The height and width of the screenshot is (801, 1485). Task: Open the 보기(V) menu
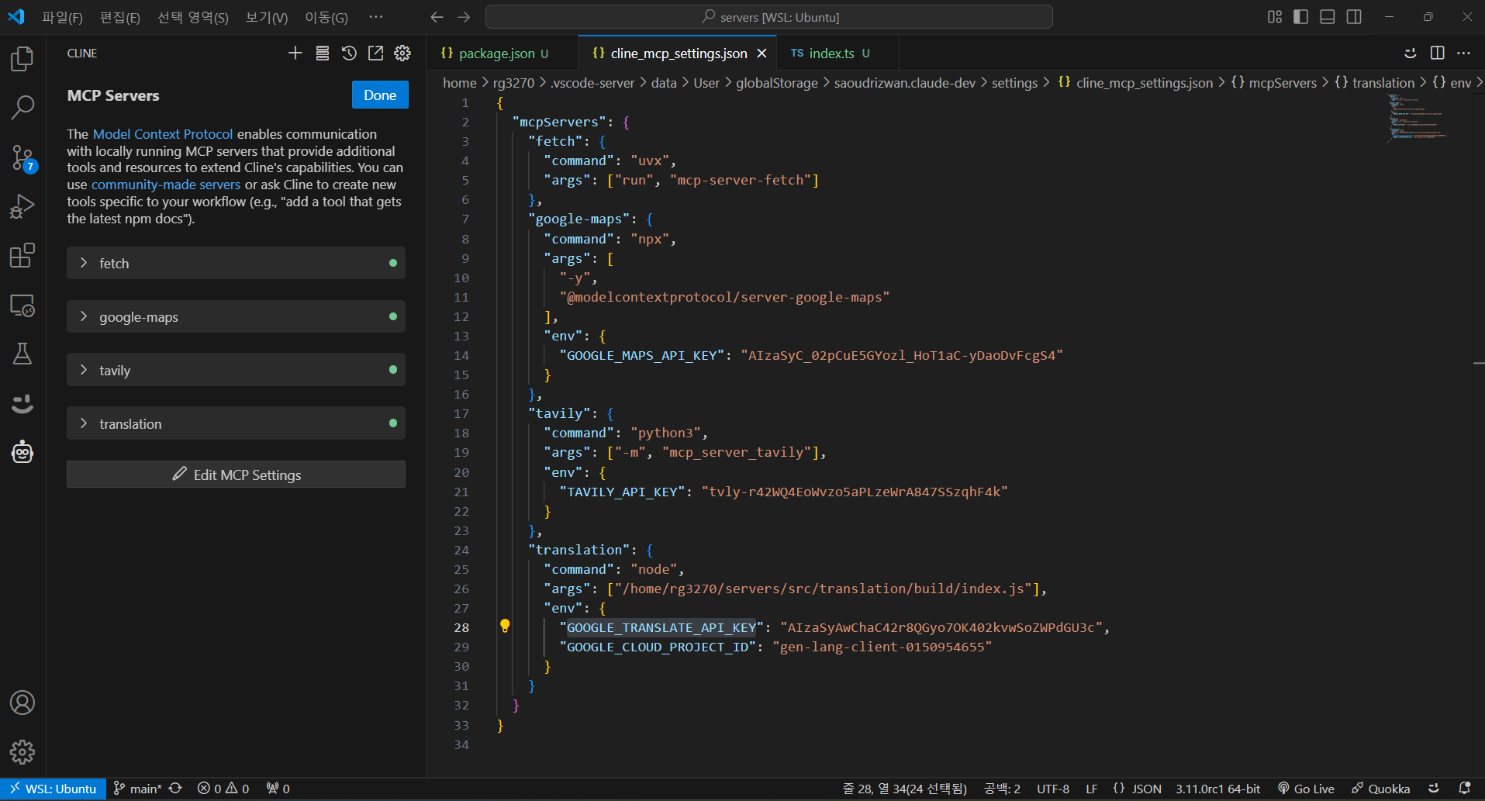[x=267, y=17]
